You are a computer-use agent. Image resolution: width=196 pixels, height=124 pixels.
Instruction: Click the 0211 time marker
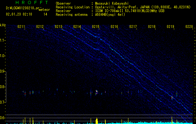pyautogui.click(x=21, y=27)
